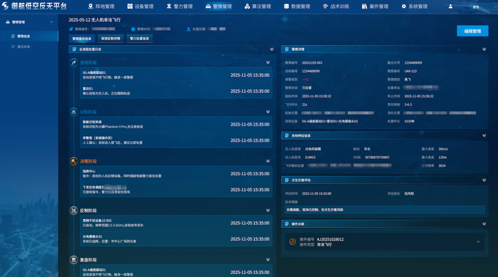Click the 复盘阶段 stage icon
The height and width of the screenshot is (277, 498).
74,260
